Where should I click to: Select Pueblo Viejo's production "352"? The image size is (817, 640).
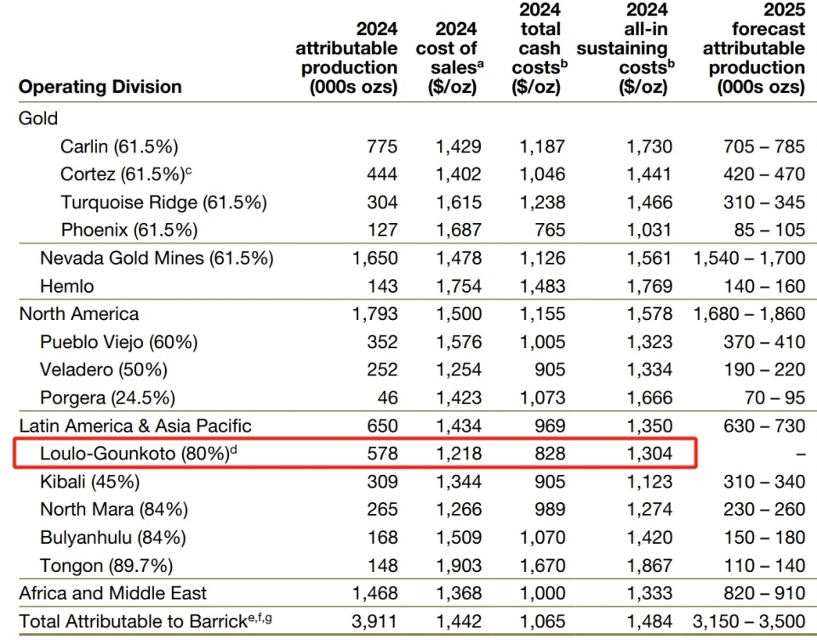point(382,342)
